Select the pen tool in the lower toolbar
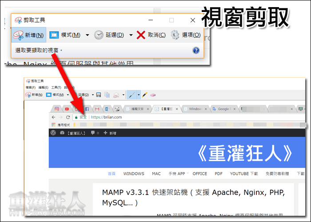Viewport: 311px width, 222px height. (x=132, y=95)
